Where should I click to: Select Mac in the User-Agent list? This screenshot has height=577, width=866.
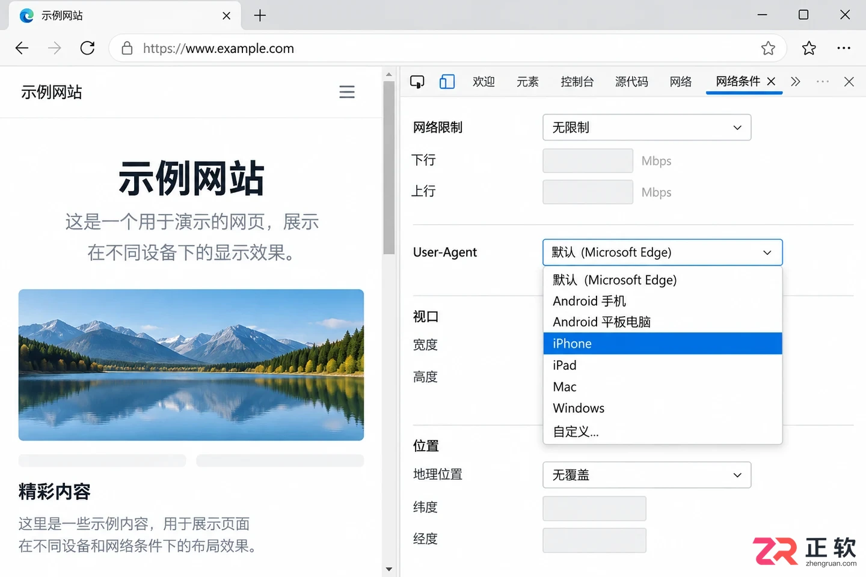click(662, 387)
